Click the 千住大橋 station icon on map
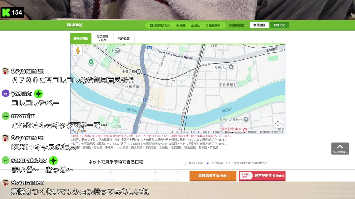Image resolution: width=355 pixels, height=199 pixels. click(x=138, y=72)
